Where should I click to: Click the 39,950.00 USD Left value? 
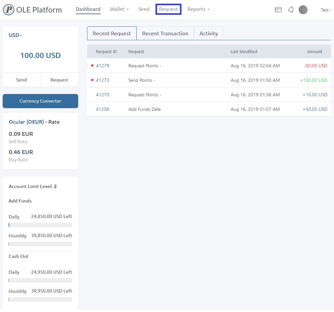click(51, 291)
